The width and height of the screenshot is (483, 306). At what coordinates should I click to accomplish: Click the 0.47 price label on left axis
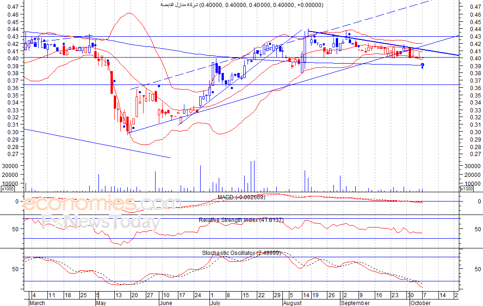pos(13,7)
